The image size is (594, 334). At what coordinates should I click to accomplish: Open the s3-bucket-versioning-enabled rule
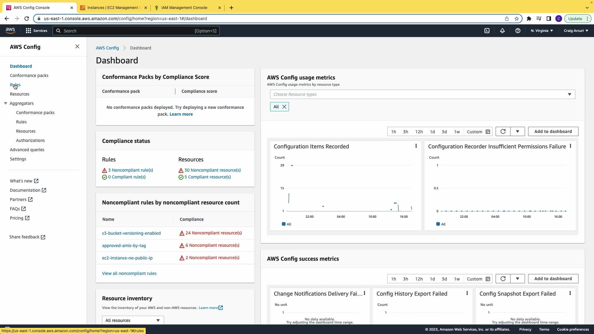click(131, 233)
